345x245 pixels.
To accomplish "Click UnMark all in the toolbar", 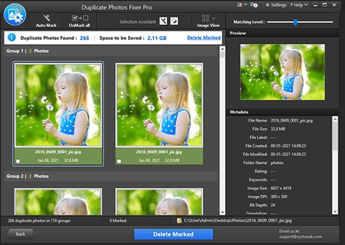I will (x=80, y=21).
